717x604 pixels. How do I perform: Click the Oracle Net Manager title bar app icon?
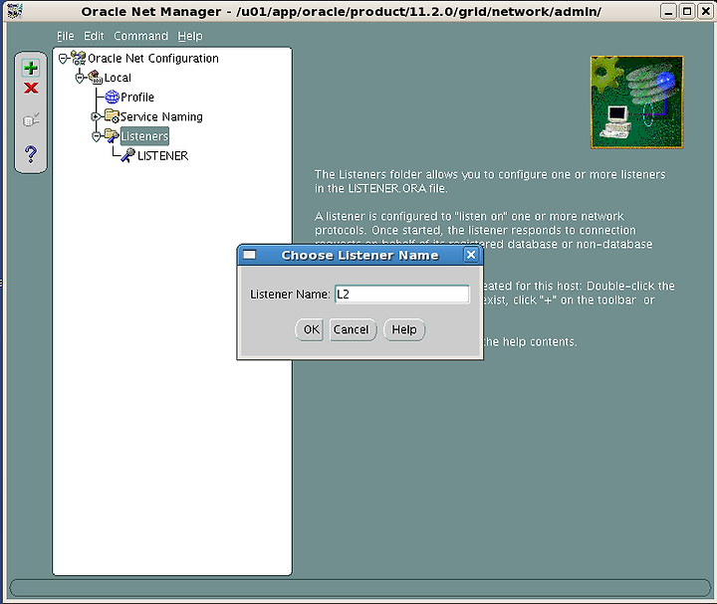pos(14,11)
